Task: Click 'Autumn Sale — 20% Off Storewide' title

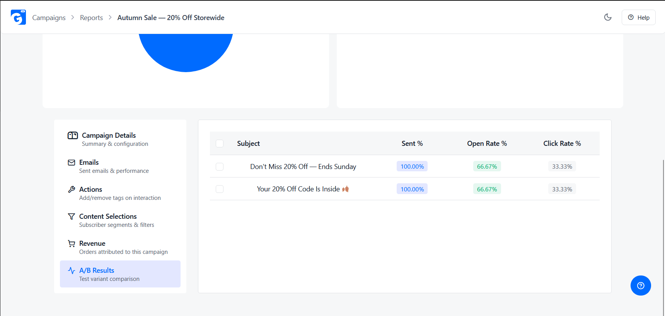Action: pyautogui.click(x=171, y=18)
